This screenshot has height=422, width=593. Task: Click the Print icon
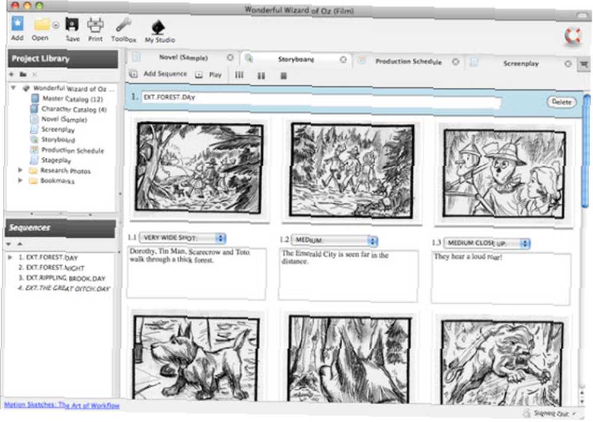[95, 25]
